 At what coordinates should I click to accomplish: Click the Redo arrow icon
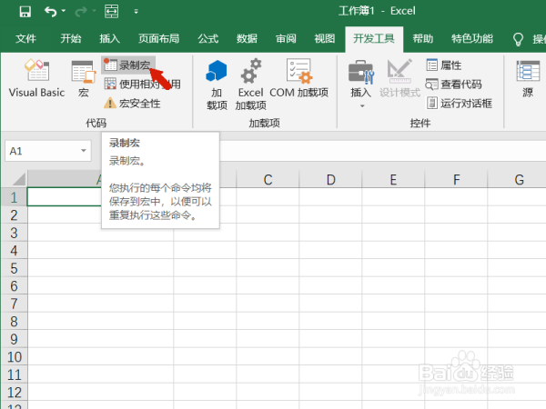coord(81,12)
